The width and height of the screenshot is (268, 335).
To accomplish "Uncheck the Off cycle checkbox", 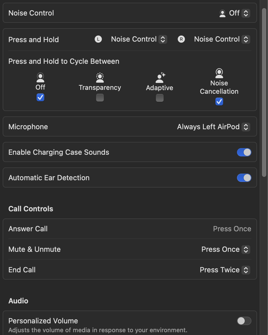I will tap(40, 97).
